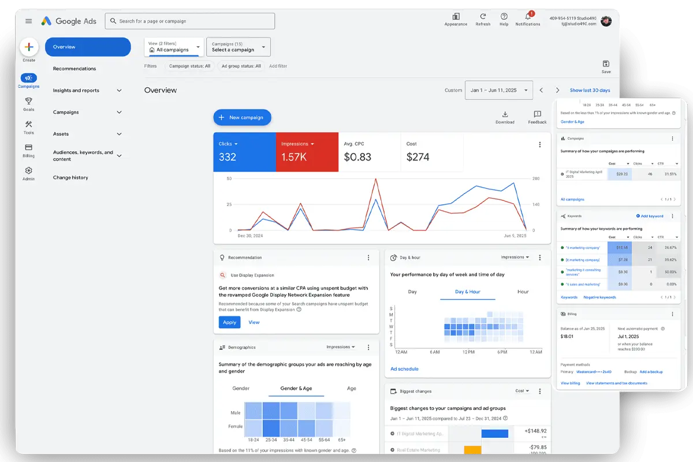Select the Hour tab in Day & hour card
The height and width of the screenshot is (462, 693).
pyautogui.click(x=522, y=292)
